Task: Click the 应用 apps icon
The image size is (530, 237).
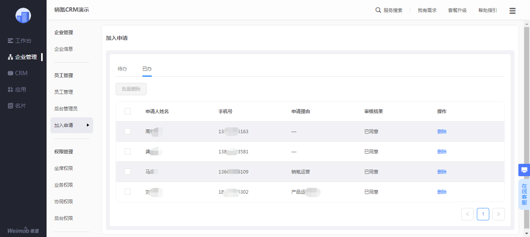Action: point(10,89)
